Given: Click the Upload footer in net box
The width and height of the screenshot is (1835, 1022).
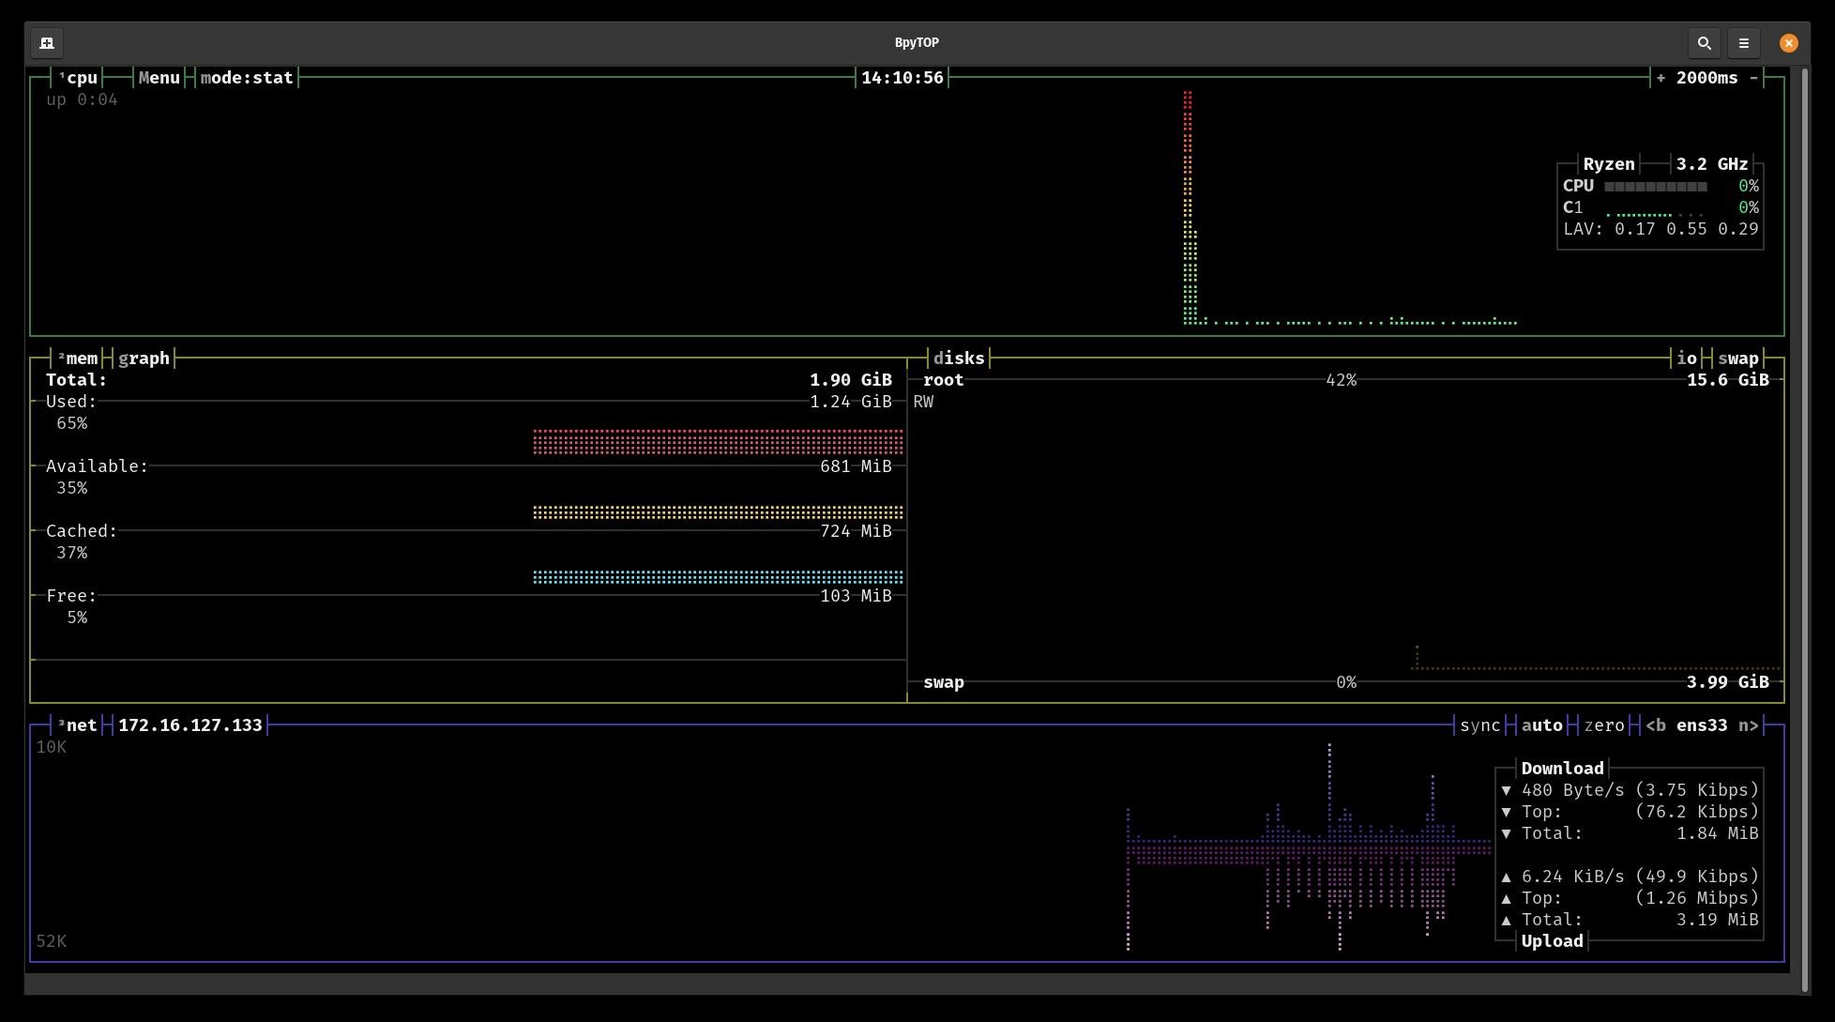Looking at the screenshot, I should click(1553, 941).
